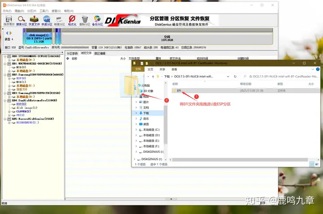The height and width of the screenshot is (214, 323).
Task: Expand the CLOVER(2) partition node
Action: [x=9, y=111]
